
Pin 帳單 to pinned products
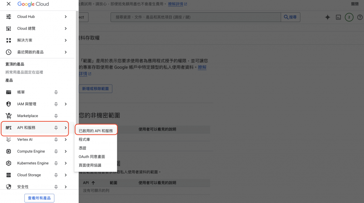56,92
